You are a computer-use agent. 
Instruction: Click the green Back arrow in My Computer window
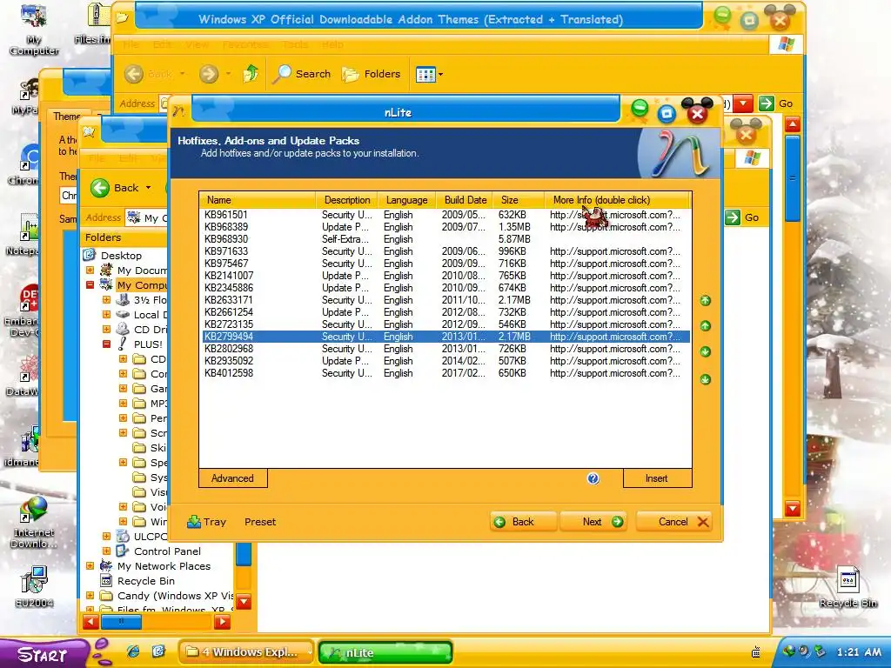tap(100, 188)
